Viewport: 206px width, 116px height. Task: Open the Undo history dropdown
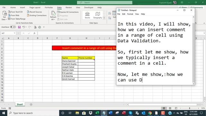[x=26, y=27]
